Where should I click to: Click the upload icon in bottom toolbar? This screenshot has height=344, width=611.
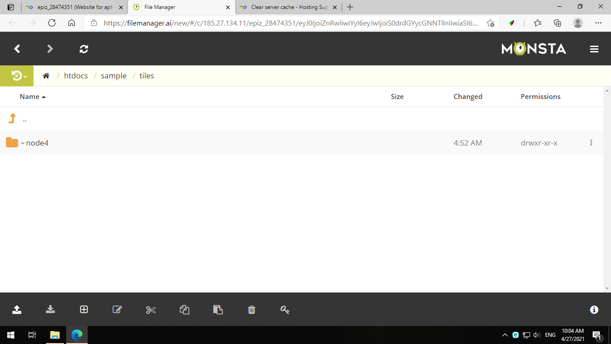pyautogui.click(x=17, y=310)
